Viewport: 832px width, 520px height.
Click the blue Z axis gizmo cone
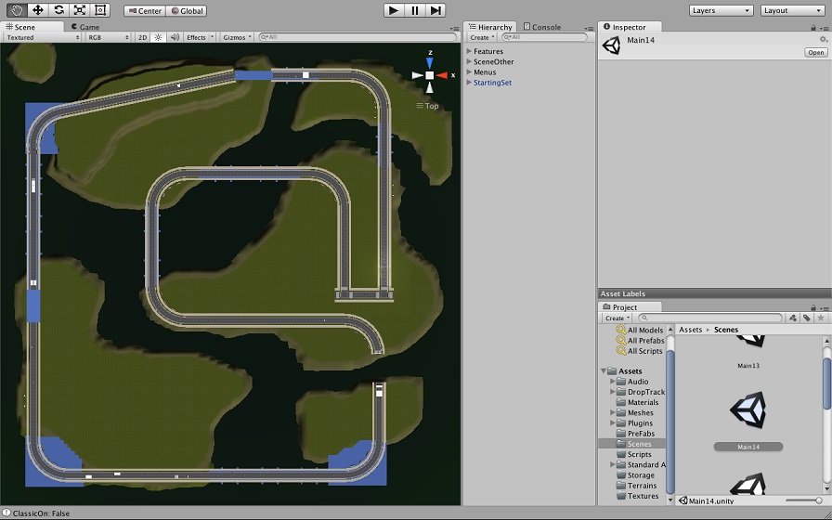tap(430, 63)
